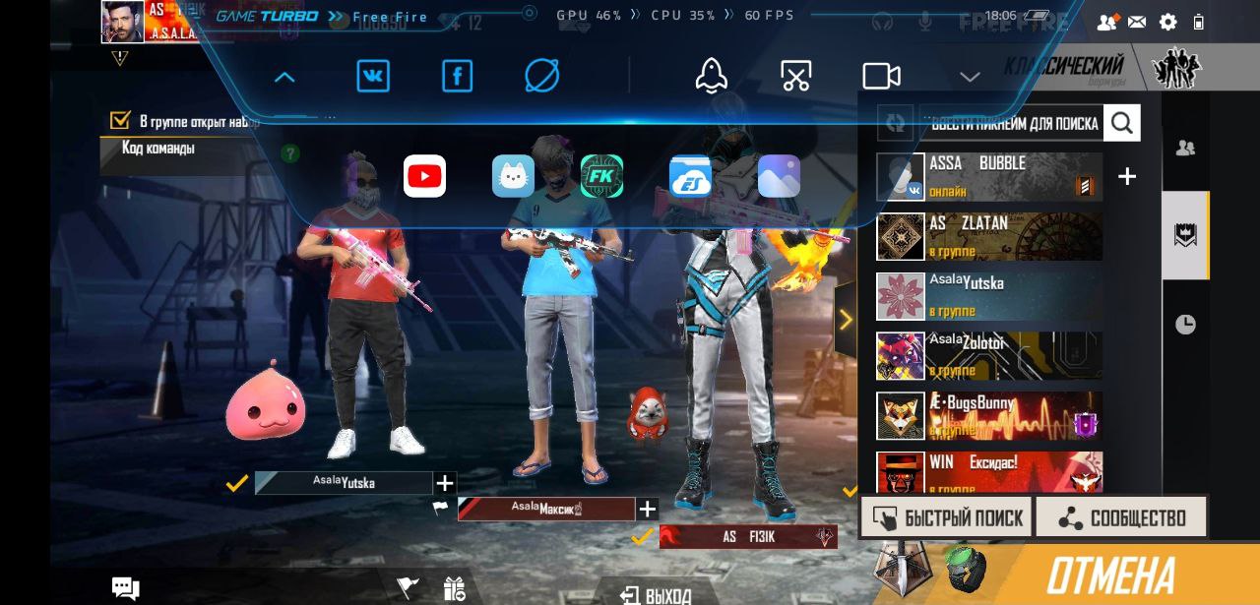Open YouTube floating app

click(x=424, y=176)
